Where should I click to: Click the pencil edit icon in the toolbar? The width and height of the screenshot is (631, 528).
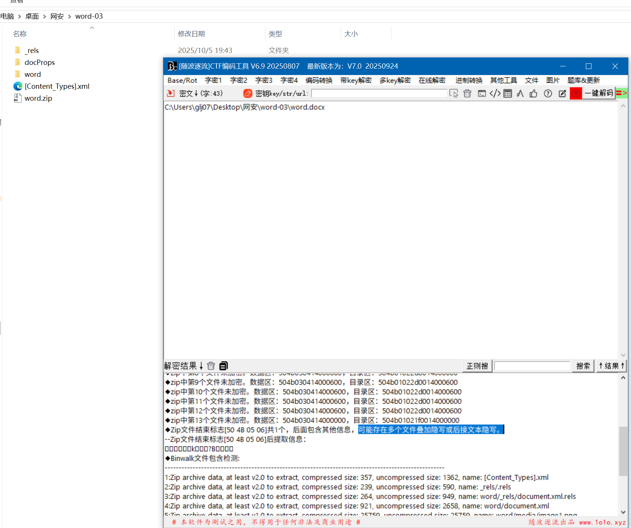(562, 94)
